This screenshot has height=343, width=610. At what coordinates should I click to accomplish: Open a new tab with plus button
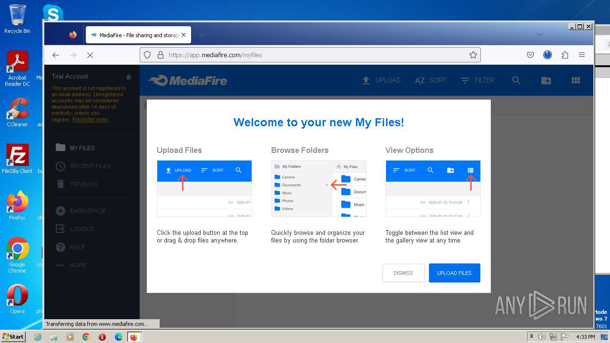[x=201, y=35]
